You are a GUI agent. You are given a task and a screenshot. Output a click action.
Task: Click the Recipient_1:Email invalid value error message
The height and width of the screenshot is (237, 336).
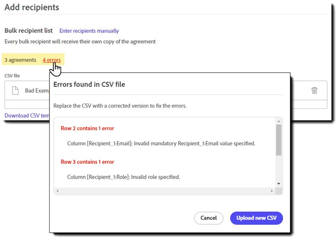[x=161, y=144]
